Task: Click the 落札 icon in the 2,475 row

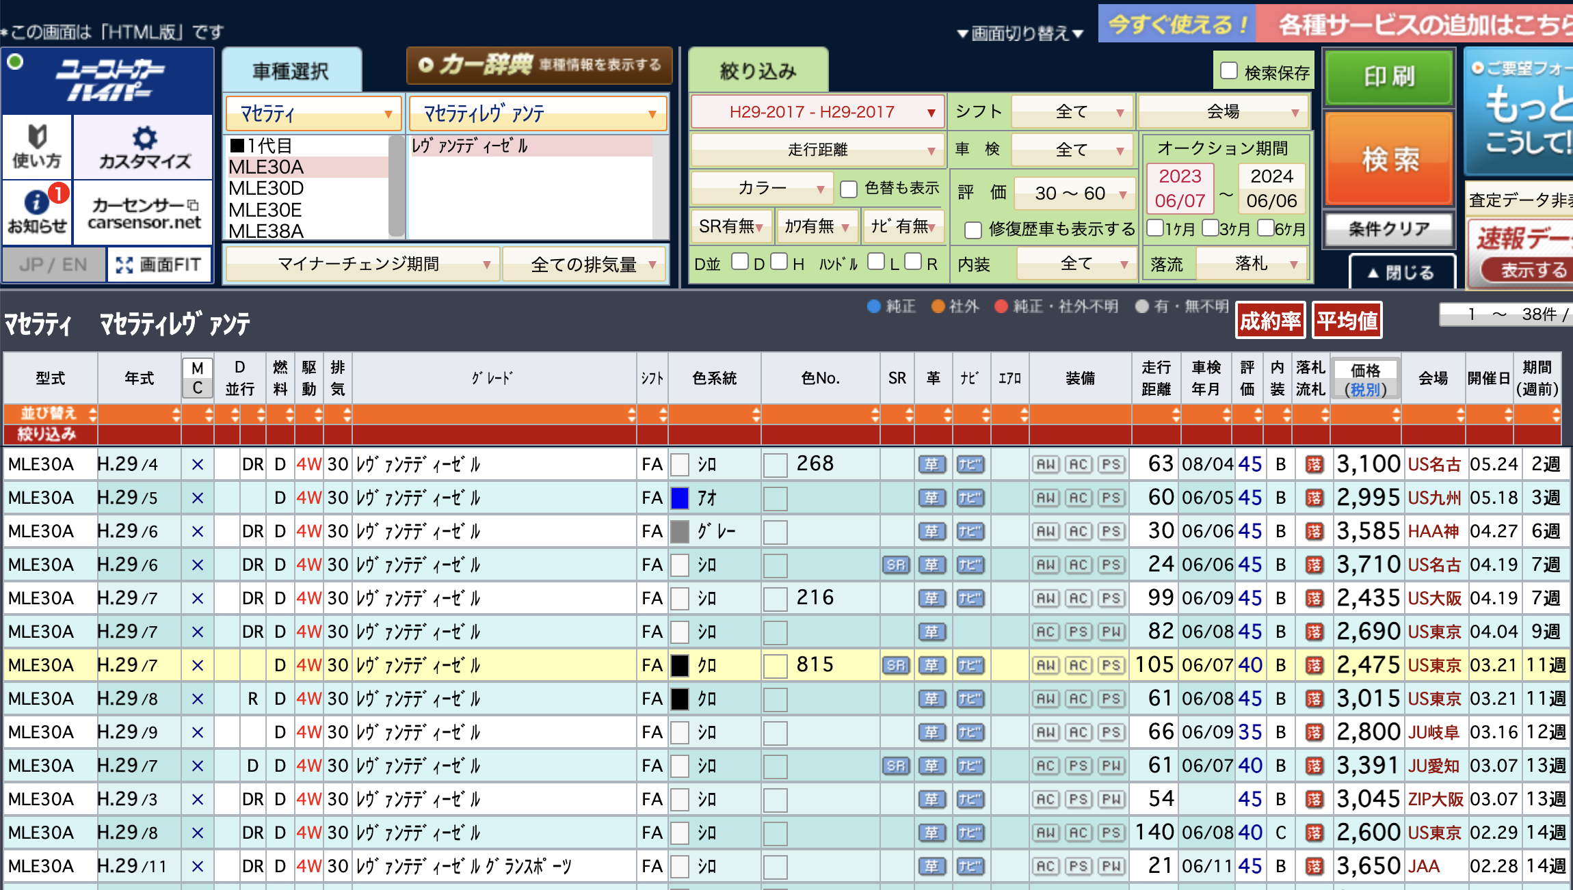Action: tap(1314, 666)
